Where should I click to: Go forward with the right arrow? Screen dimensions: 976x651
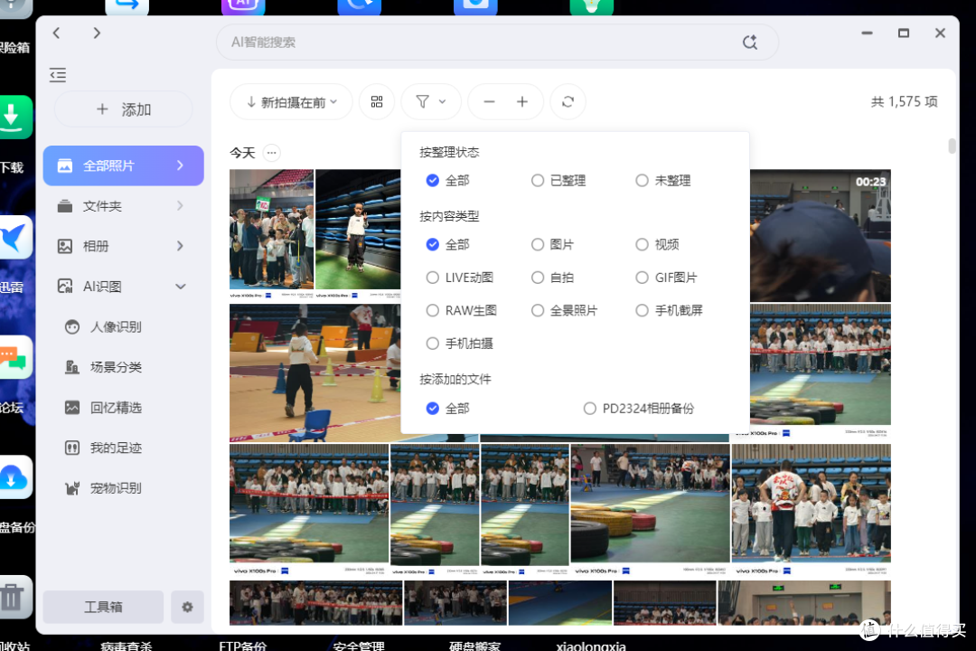coord(97,33)
